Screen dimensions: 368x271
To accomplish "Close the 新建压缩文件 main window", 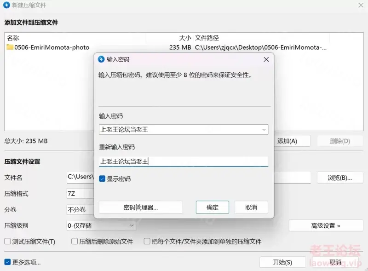I will 361,5.
